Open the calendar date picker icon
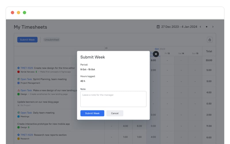230x144 pixels. point(158,27)
